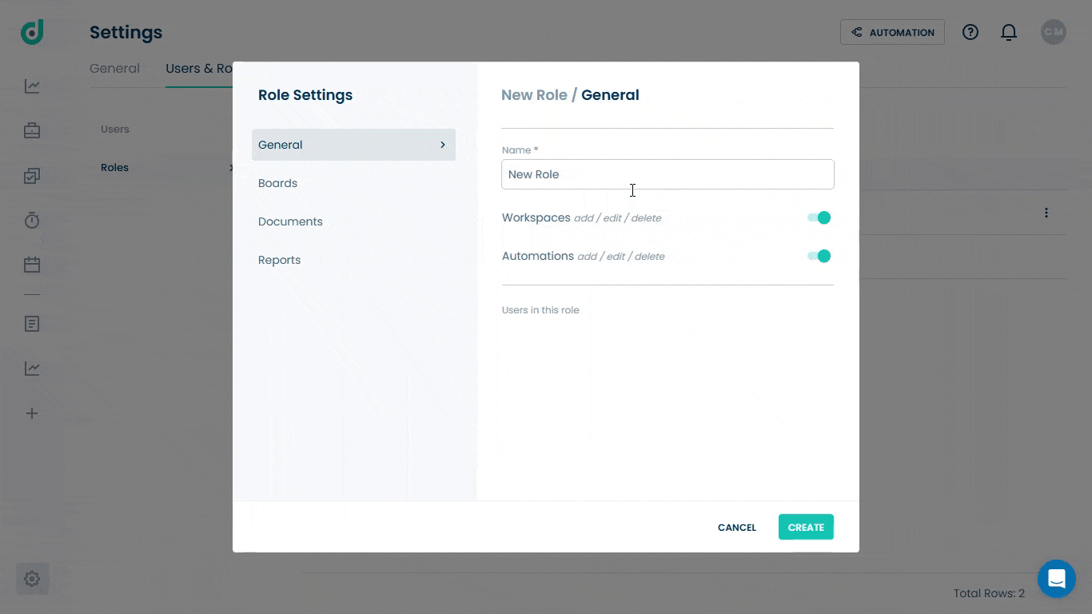Open the calendar sidebar icon

click(x=32, y=265)
